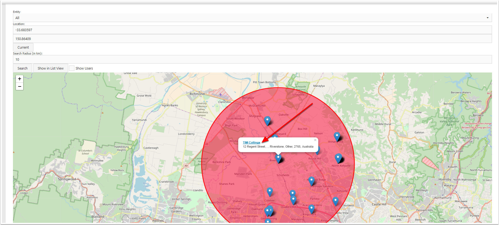Click the Windsor map label
Viewport: 499px width, 225px height.
[x=248, y=98]
